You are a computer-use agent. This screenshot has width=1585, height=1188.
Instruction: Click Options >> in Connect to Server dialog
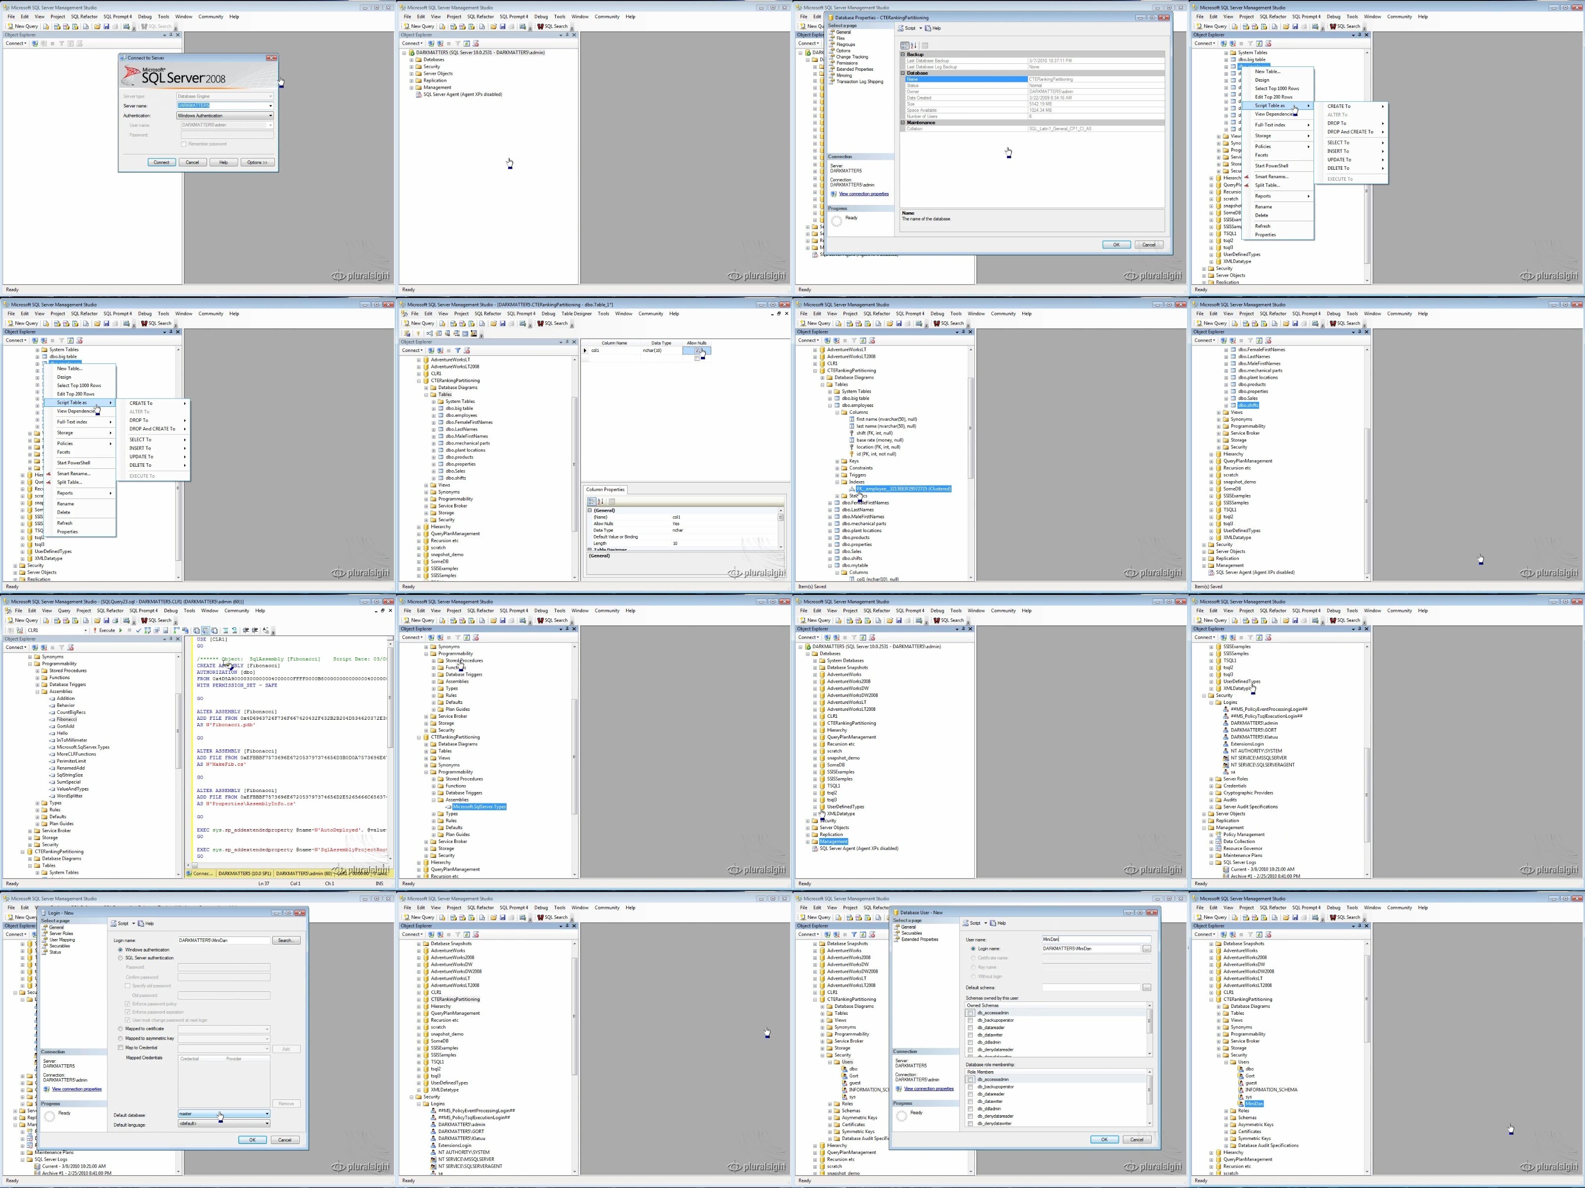257,162
